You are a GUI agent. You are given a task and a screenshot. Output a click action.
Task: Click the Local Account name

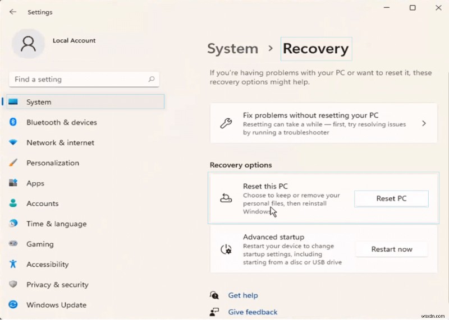coord(74,40)
